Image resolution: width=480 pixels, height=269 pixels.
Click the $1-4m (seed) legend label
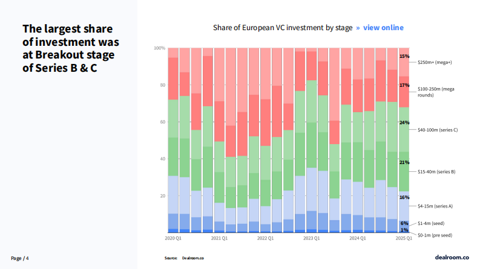(x=430, y=224)
